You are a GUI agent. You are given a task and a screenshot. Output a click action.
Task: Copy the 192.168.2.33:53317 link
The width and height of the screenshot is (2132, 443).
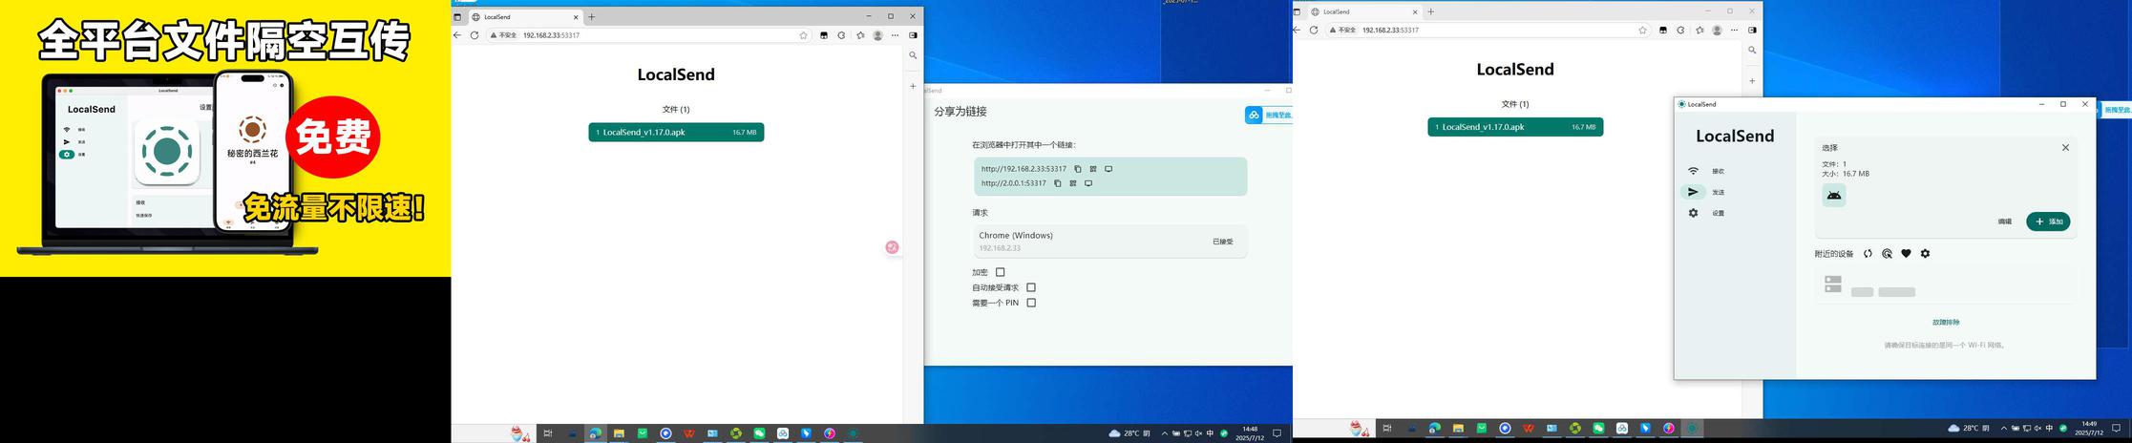[x=1078, y=169]
